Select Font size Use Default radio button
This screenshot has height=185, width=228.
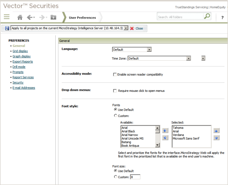[115, 171]
